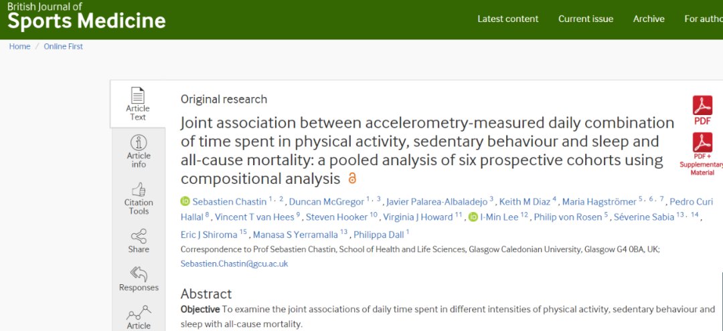Click ORCID icon beside I-Min Lee

[x=473, y=217]
